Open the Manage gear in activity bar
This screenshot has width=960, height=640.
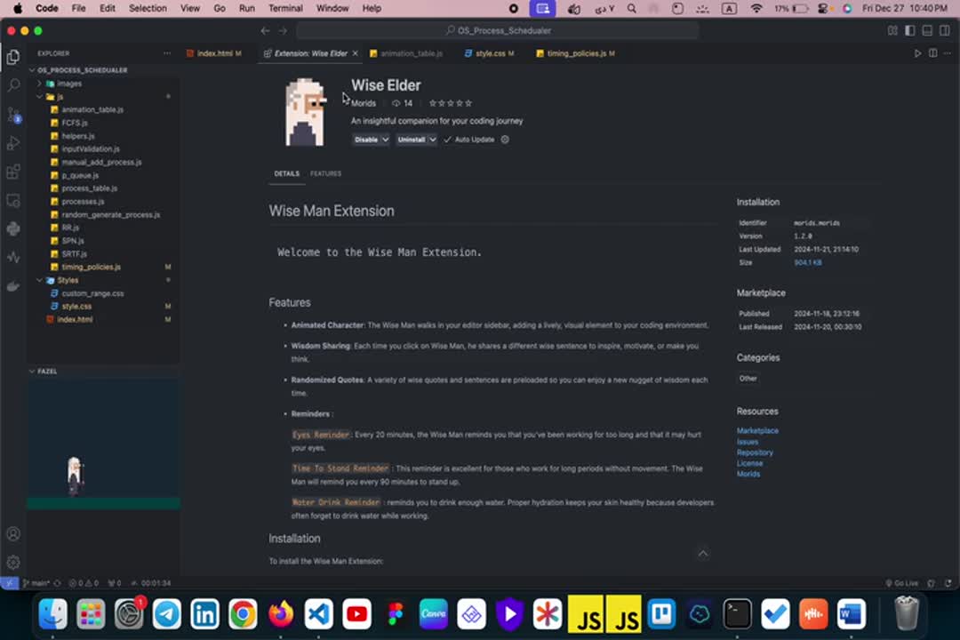point(12,562)
